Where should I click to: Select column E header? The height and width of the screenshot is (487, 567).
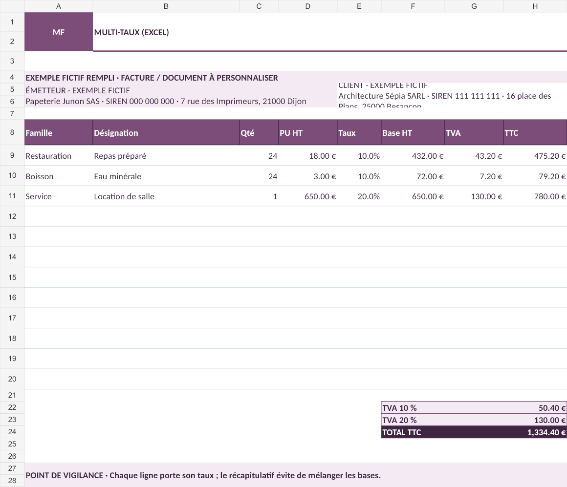(359, 6)
